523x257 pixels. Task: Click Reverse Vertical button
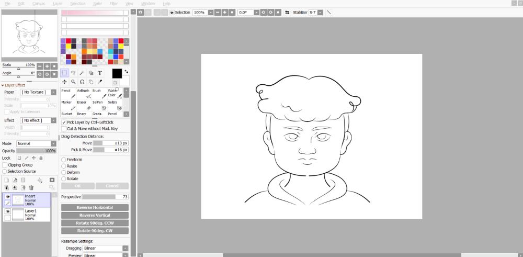tap(95, 215)
